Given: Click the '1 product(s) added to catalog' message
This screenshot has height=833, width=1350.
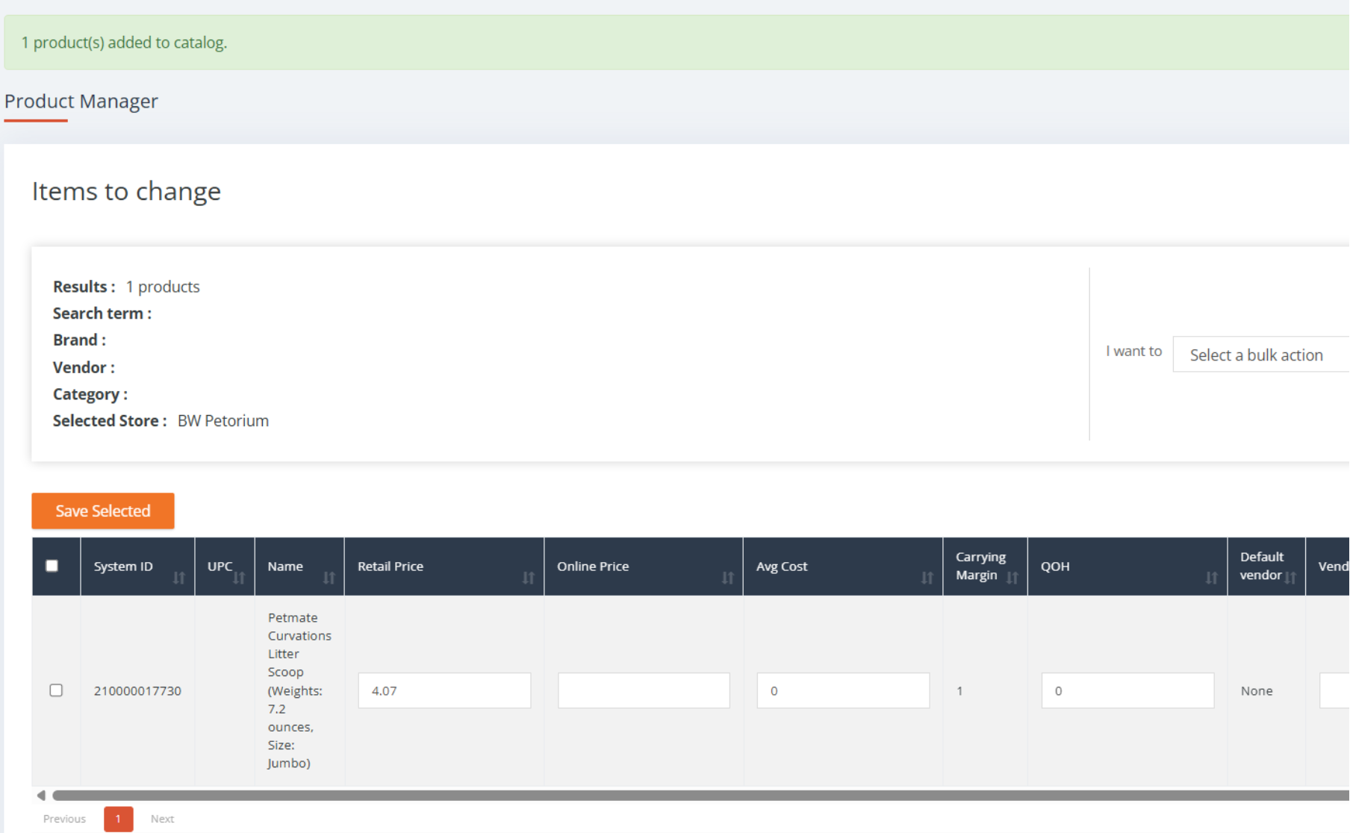Looking at the screenshot, I should tap(124, 43).
